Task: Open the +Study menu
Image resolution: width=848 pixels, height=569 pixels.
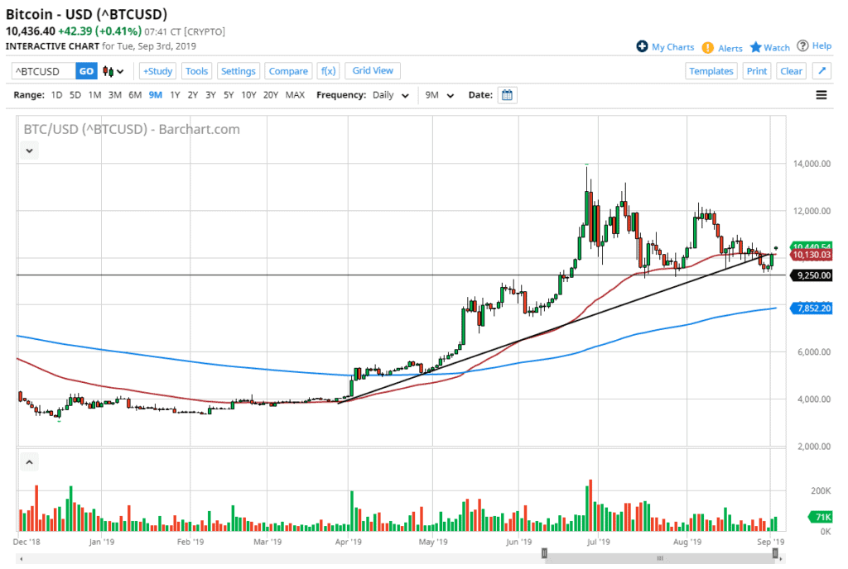Action: 157,71
